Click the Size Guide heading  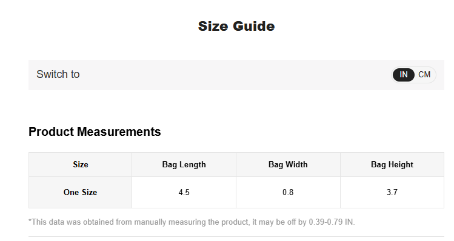pos(236,26)
